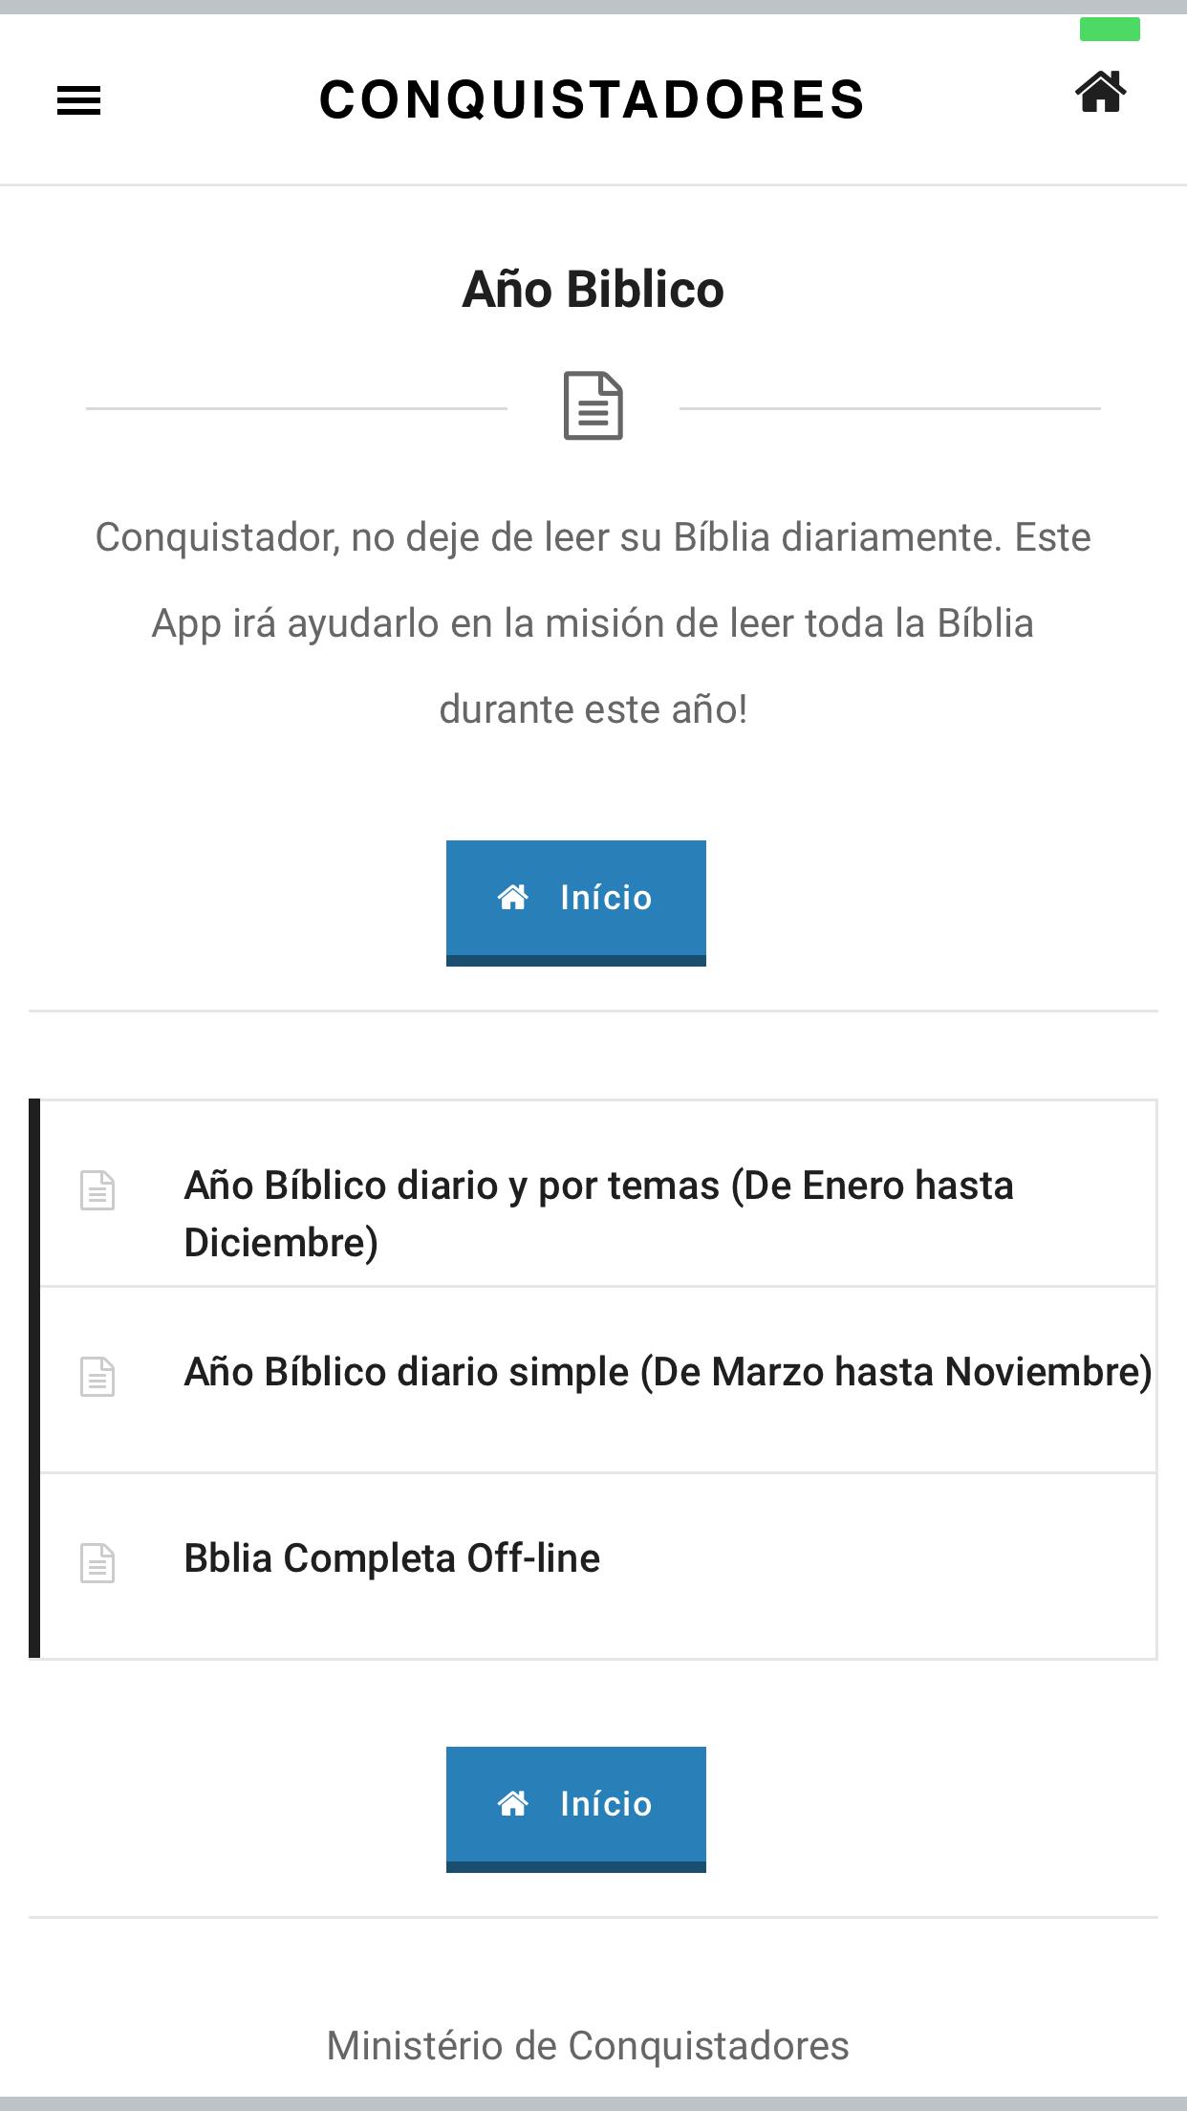Viewport: 1187px width, 2111px height.
Task: Click the page icon beside Año Bíblico diario y por temas
Action: 97,1190
